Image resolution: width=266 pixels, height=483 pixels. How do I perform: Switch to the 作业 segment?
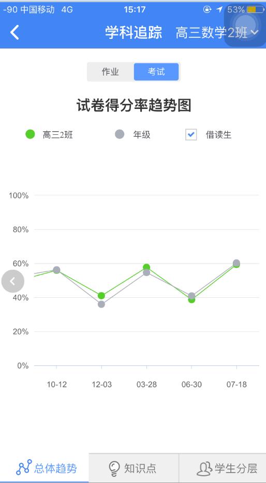point(111,72)
